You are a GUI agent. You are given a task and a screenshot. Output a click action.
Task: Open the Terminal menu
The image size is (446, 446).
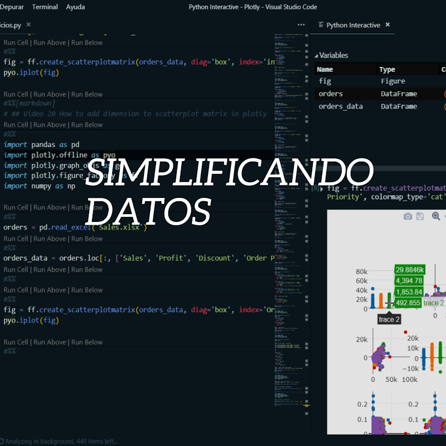(45, 7)
